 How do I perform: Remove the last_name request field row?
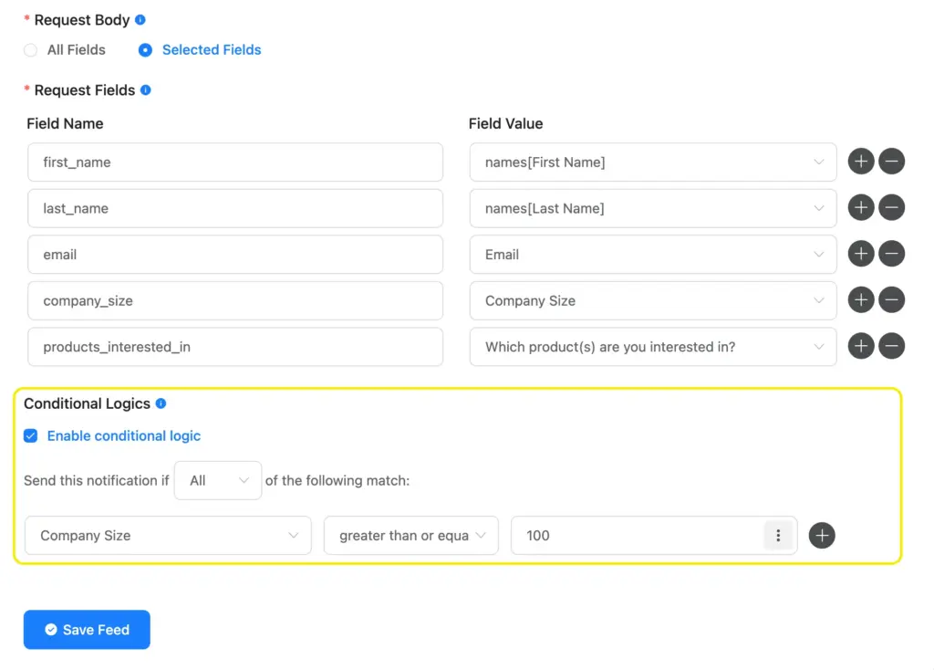892,207
